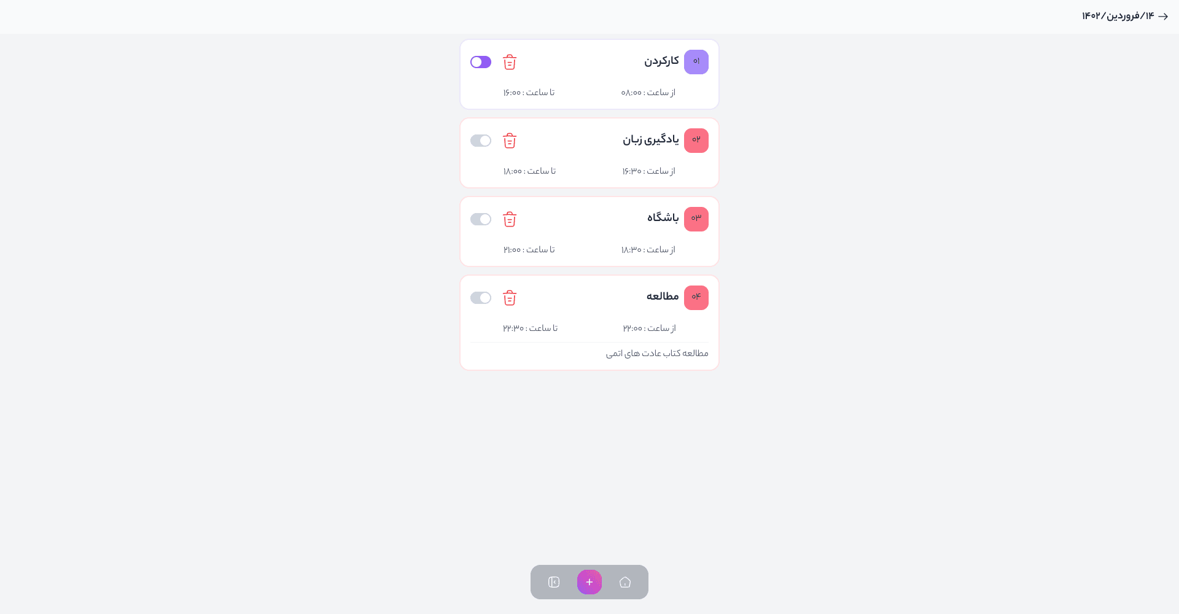Toggle the مطالعه task switch on

click(481, 298)
